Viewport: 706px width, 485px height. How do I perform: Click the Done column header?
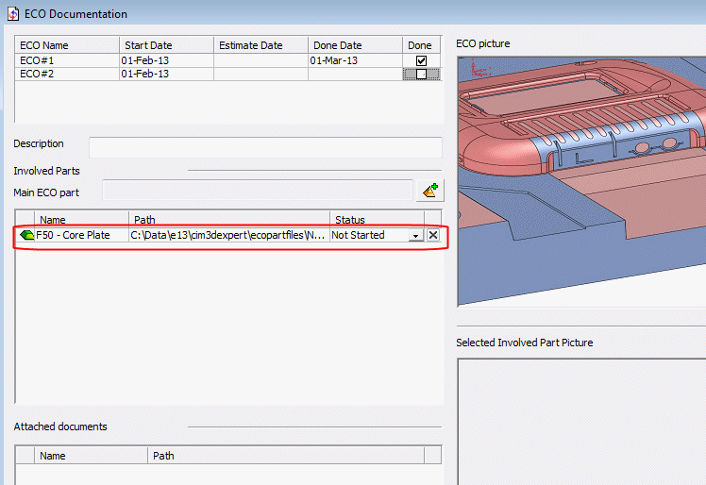421,45
